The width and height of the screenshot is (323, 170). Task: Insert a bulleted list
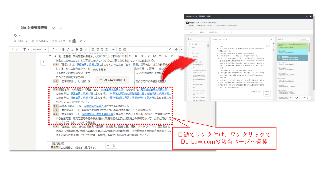click(x=113, y=50)
